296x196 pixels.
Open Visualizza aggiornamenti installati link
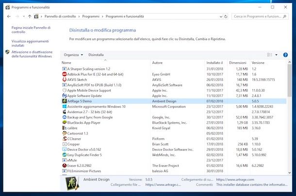pos(30,43)
